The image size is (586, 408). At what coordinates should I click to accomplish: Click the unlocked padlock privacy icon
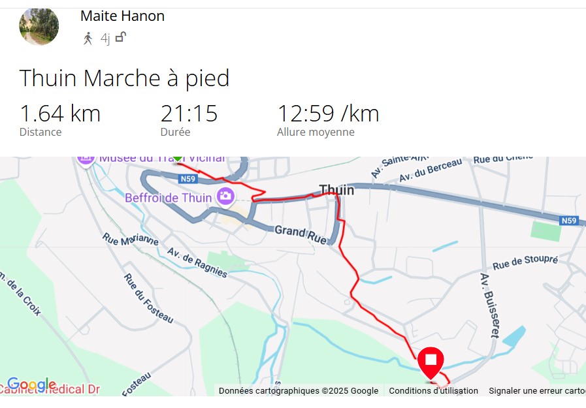[121, 37]
